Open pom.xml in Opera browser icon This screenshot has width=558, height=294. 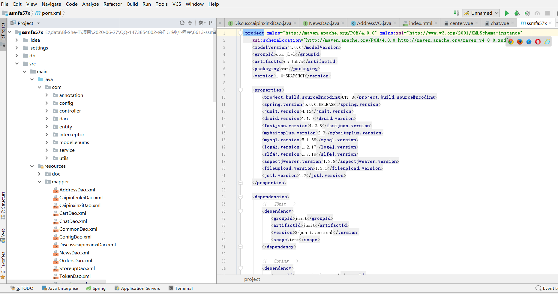pos(538,42)
